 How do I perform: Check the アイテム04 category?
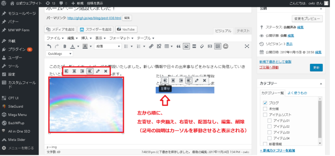click(x=270, y=138)
